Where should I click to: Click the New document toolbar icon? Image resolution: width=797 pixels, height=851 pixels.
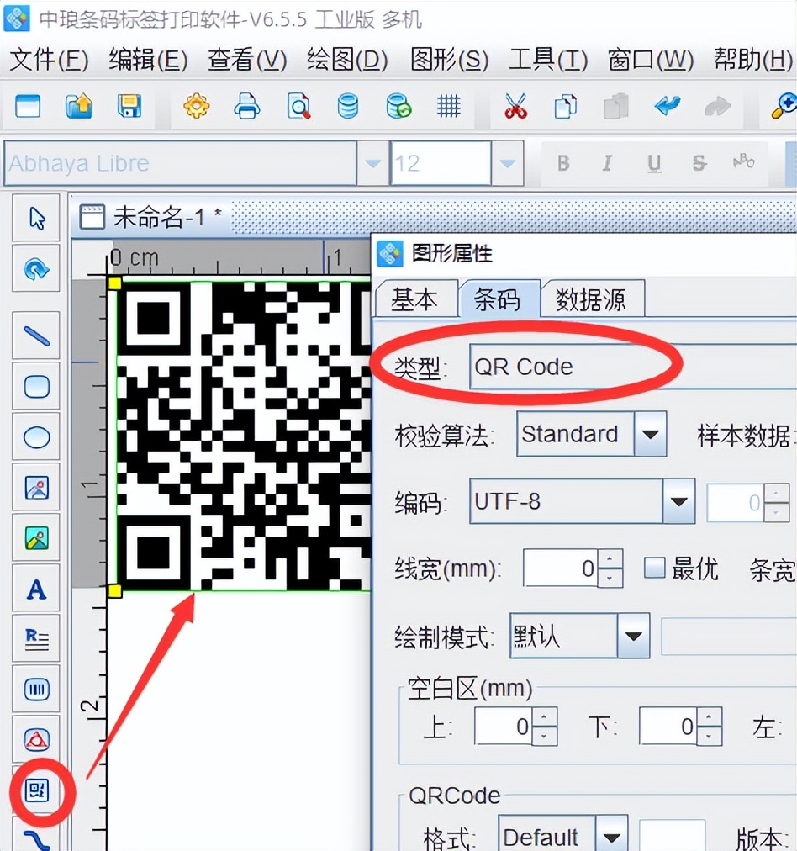click(x=28, y=106)
